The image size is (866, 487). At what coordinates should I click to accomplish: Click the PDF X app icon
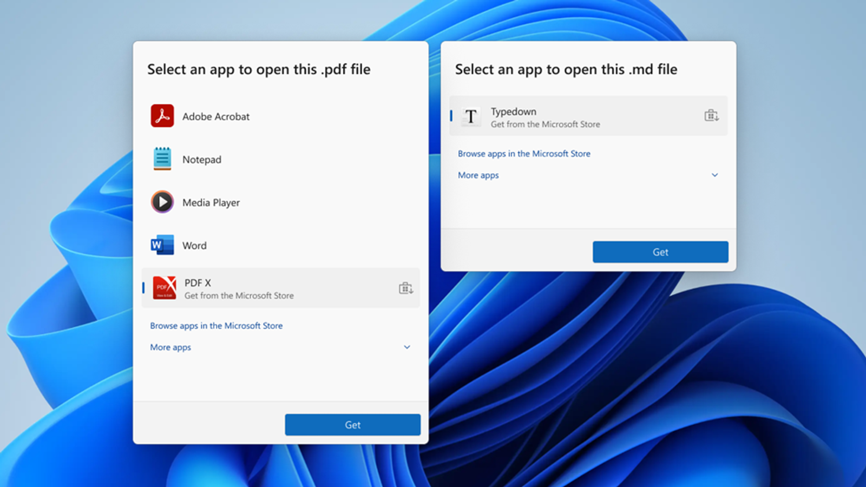pos(165,288)
